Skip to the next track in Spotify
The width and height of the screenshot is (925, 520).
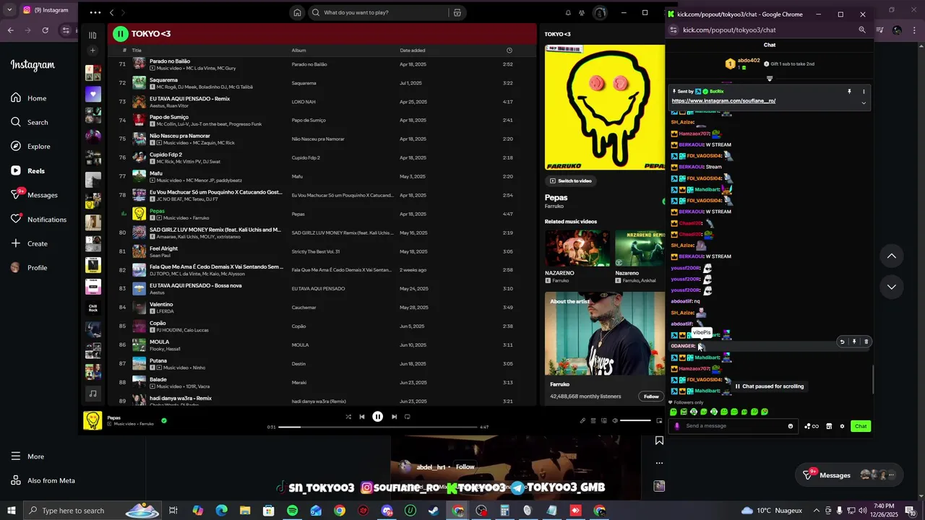tap(394, 417)
